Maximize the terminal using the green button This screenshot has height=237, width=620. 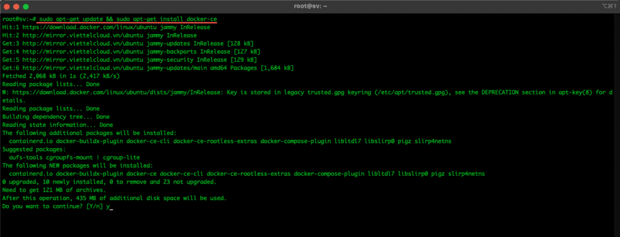[25, 6]
